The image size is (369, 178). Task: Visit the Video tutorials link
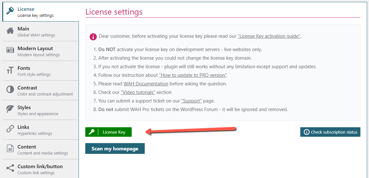pyautogui.click(x=138, y=92)
